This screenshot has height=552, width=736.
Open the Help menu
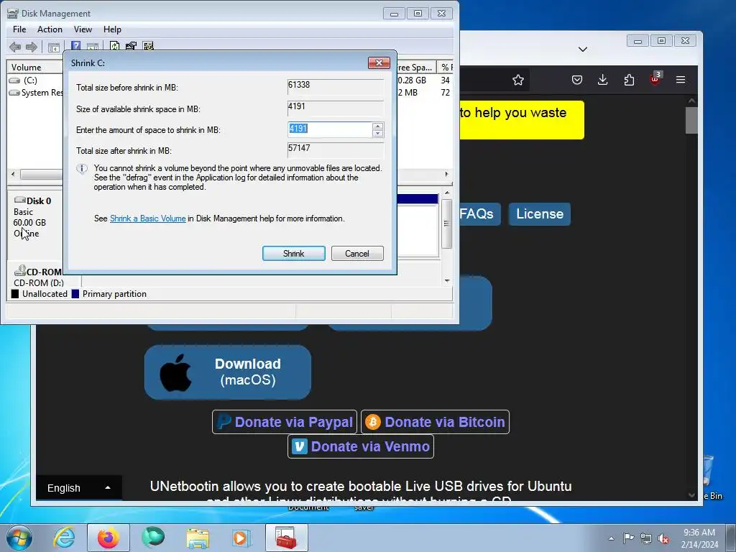(112, 29)
